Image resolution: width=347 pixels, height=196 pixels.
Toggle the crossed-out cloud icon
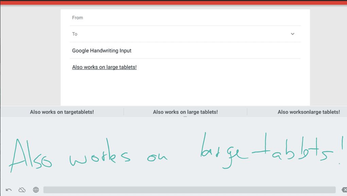click(x=22, y=190)
